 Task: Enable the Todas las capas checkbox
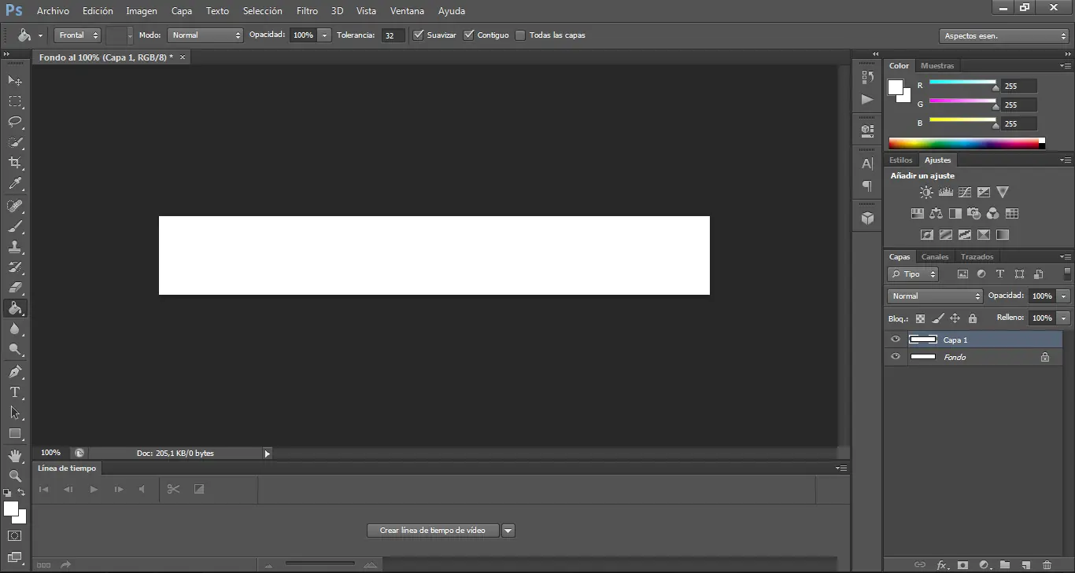520,35
